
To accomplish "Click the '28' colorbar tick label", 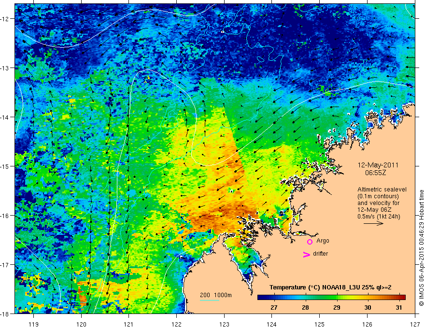I will click(305, 307).
